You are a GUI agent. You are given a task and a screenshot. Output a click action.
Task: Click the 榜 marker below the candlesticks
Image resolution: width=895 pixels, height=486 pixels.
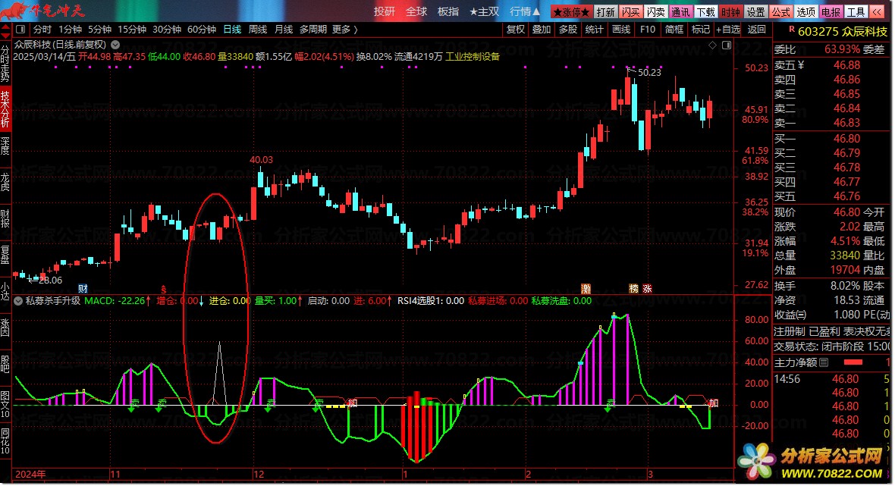[x=633, y=289]
